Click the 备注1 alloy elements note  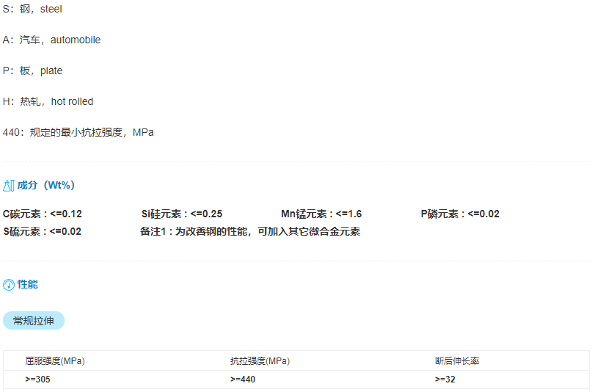tap(250, 231)
